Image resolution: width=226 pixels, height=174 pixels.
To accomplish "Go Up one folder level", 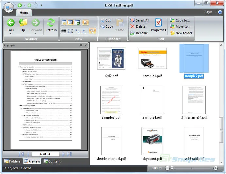I will coord(23,25).
